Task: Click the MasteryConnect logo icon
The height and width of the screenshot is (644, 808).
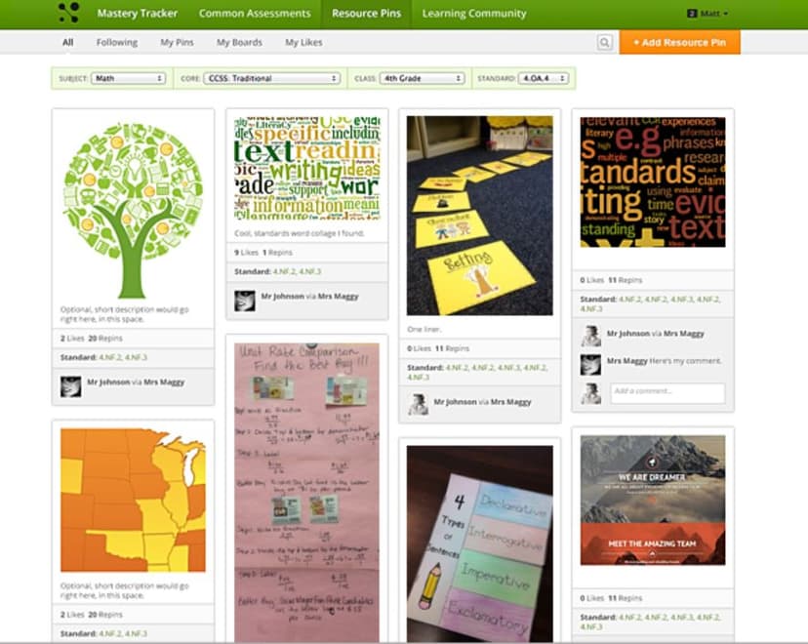Action: pos(69,13)
